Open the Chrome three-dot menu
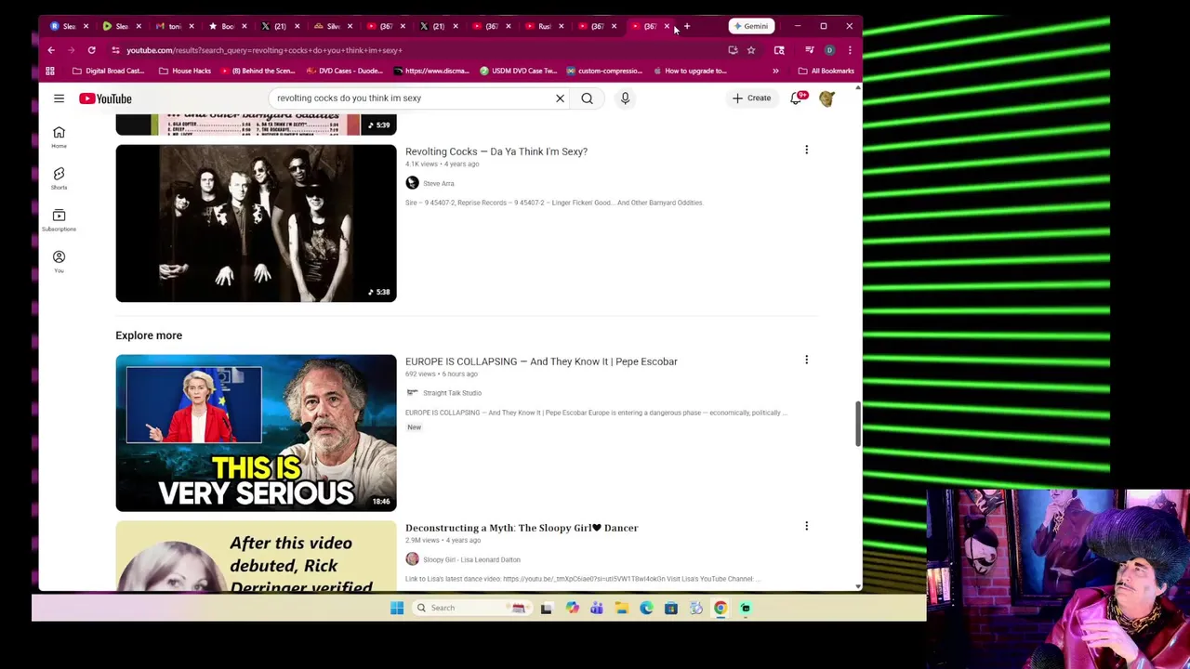This screenshot has width=1190, height=669. pyautogui.click(x=849, y=50)
